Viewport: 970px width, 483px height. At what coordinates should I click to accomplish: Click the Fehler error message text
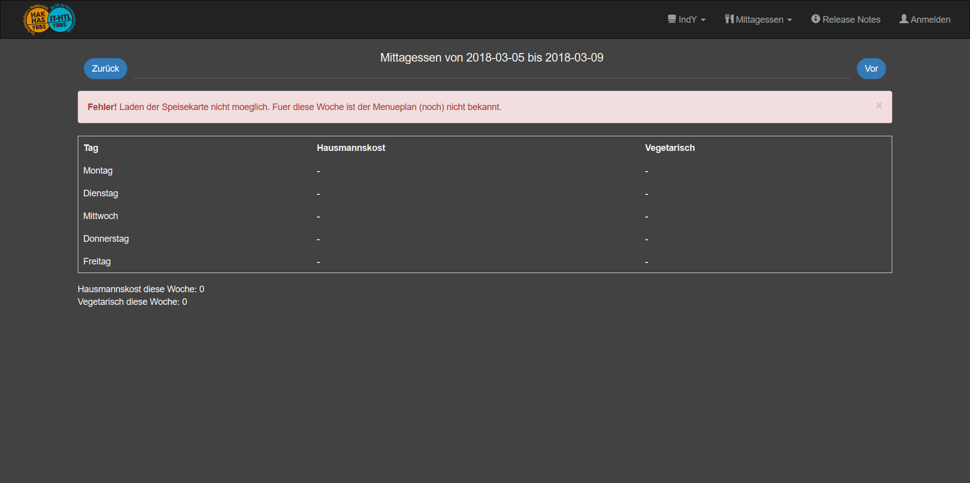pos(295,107)
